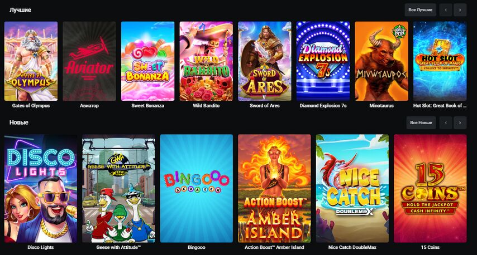The image size is (477, 255).
Task: Advance to next games in the Новые row
Action: click(460, 123)
